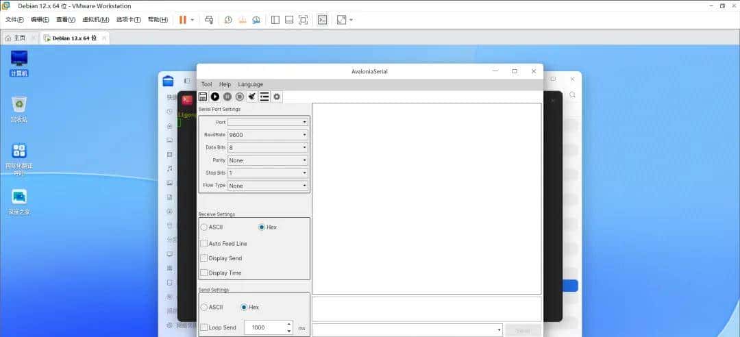This screenshot has height=337, width=740.
Task: Open the Stop Bits dropdown
Action: click(x=268, y=173)
